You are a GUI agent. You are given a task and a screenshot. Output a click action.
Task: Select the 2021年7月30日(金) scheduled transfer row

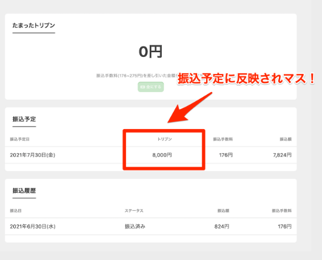(x=151, y=155)
